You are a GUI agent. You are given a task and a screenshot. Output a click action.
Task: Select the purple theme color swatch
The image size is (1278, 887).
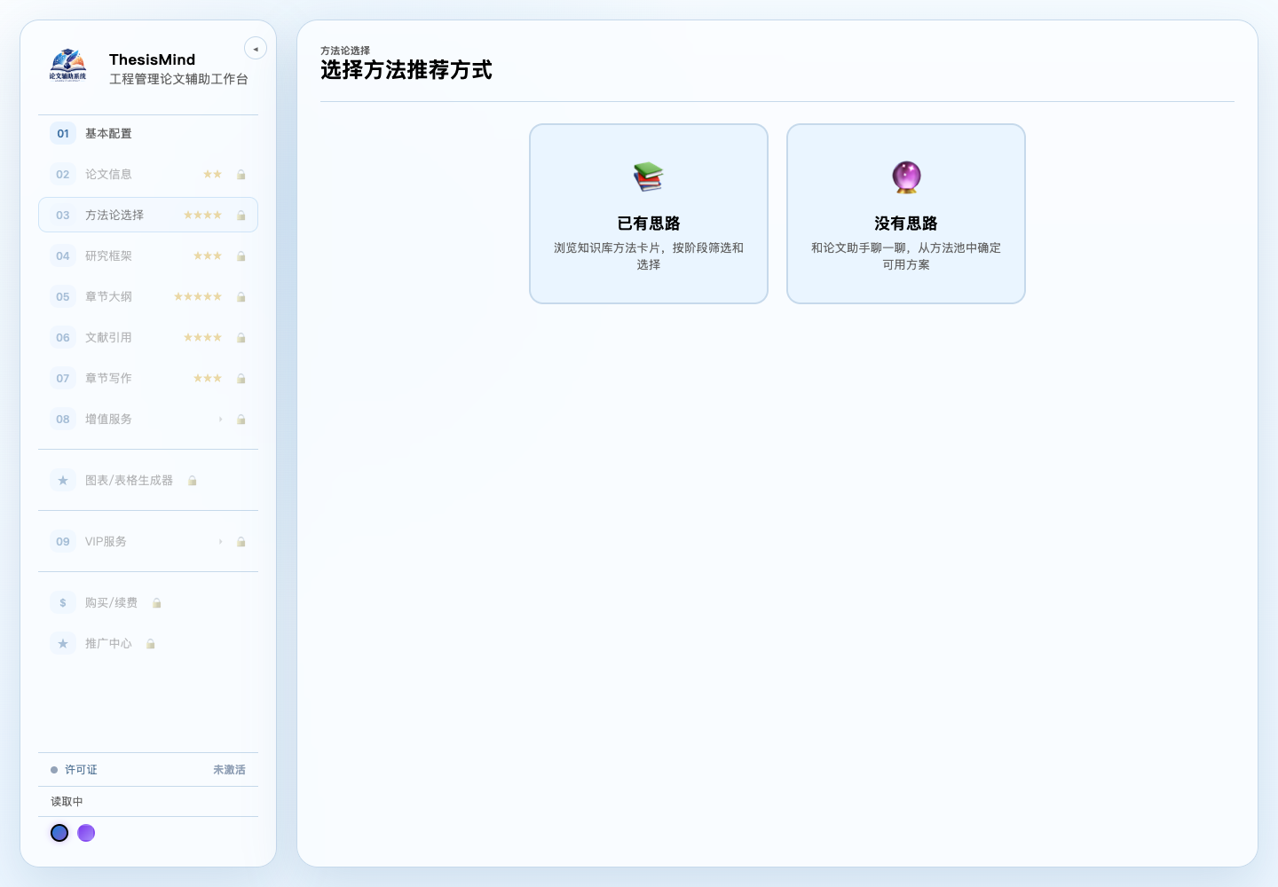[x=86, y=833]
